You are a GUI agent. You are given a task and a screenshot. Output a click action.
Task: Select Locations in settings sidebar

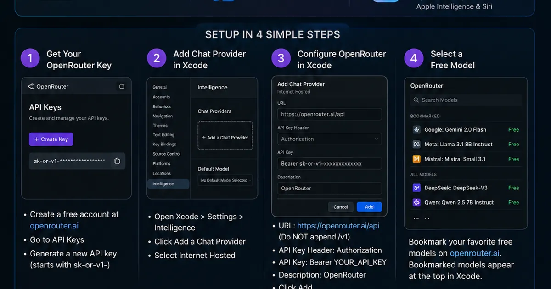click(x=162, y=174)
